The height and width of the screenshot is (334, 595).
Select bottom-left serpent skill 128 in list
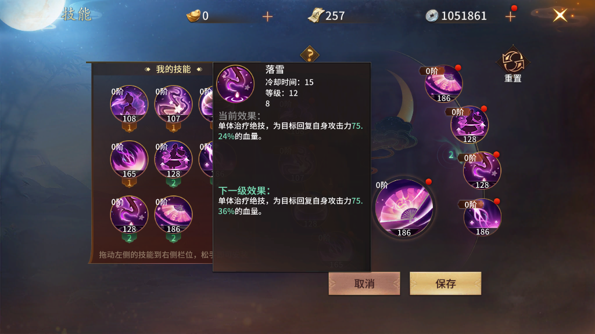pyautogui.click(x=129, y=215)
